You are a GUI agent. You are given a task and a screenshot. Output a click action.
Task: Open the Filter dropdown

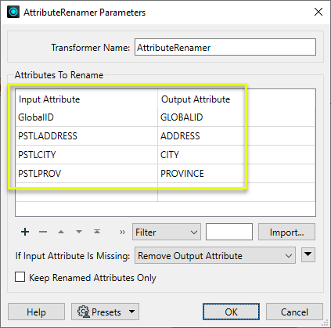click(167, 232)
